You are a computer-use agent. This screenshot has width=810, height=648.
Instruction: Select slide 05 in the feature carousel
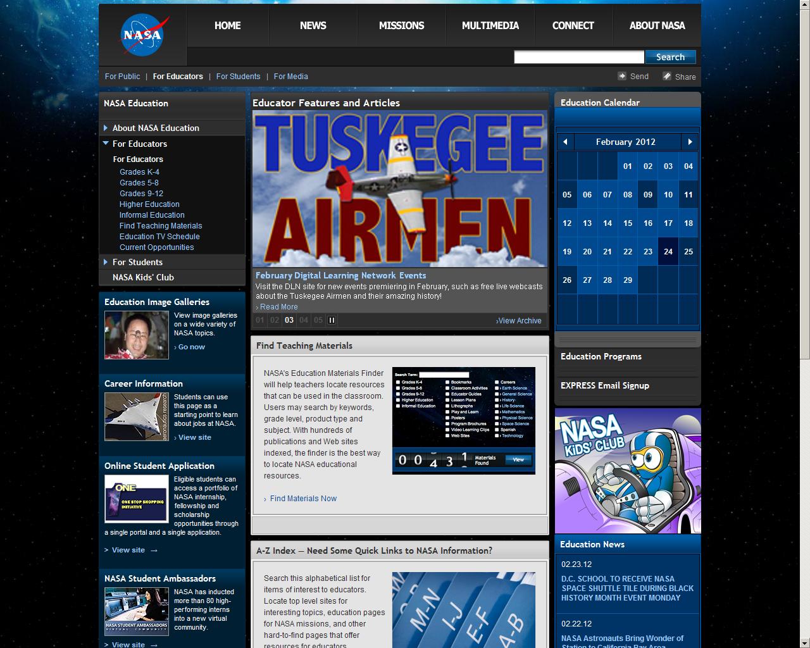pyautogui.click(x=318, y=320)
